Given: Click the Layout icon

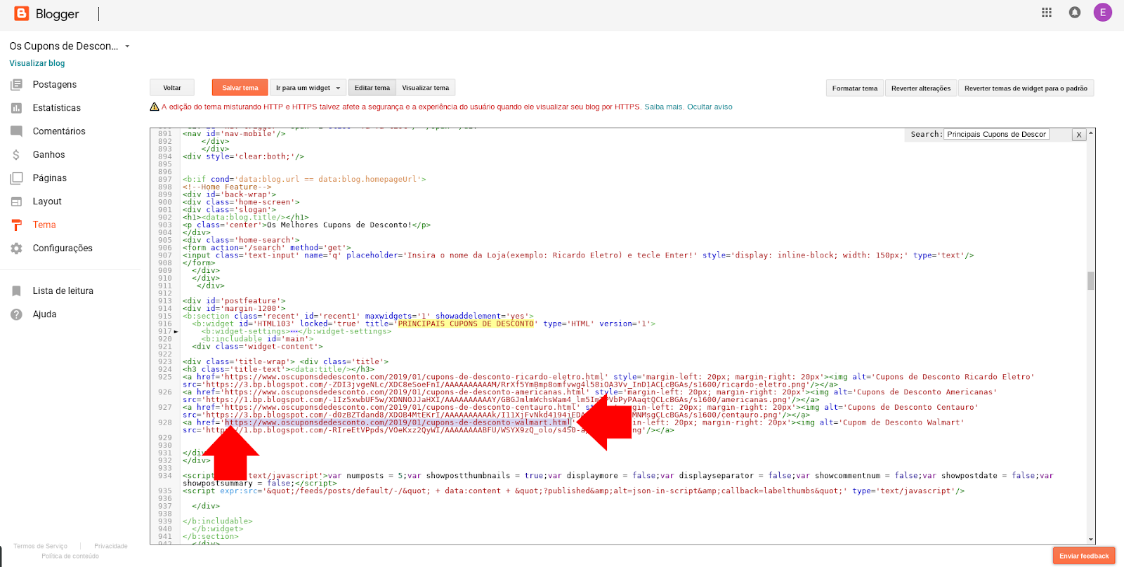Looking at the screenshot, I should tap(17, 201).
